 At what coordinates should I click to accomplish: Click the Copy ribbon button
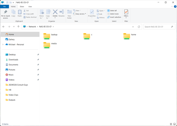tap(13, 14)
